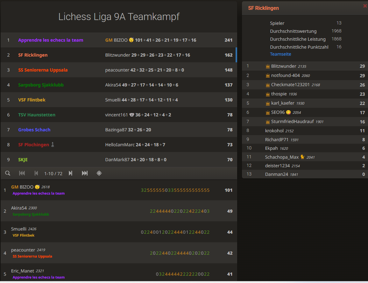This screenshot has width=368, height=283.
Task: Go to previous standings page
Action: coord(36,173)
